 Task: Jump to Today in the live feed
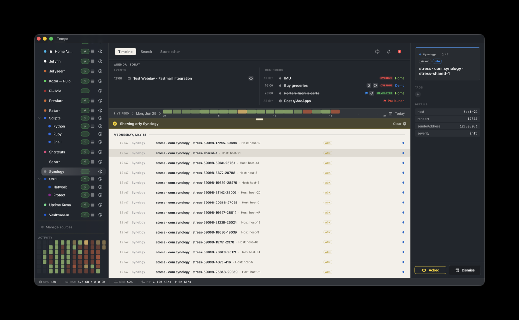[400, 114]
